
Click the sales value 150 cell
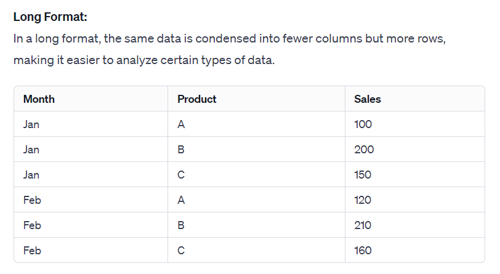click(363, 175)
